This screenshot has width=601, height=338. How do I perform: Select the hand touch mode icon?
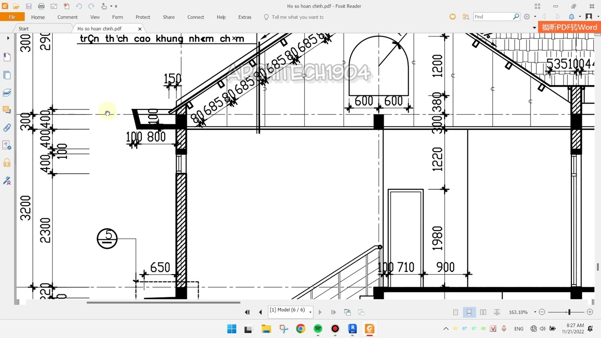(104, 6)
